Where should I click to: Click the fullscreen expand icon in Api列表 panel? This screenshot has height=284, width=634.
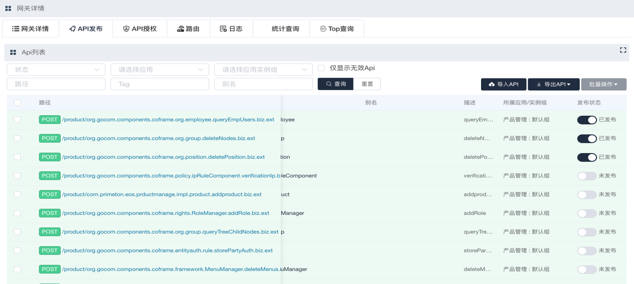623,50
